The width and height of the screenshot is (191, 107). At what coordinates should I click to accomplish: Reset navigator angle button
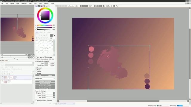[33, 57]
